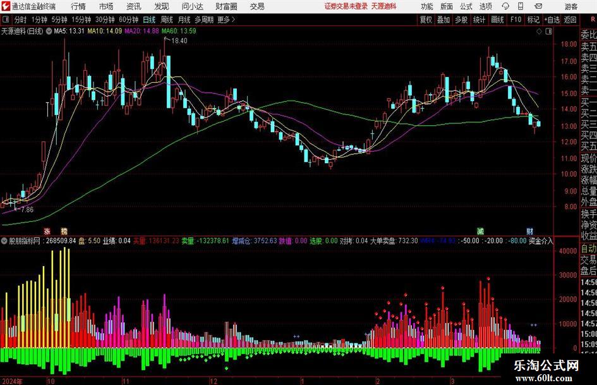
Task: Open the 选项 menu
Action: click(485, 6)
